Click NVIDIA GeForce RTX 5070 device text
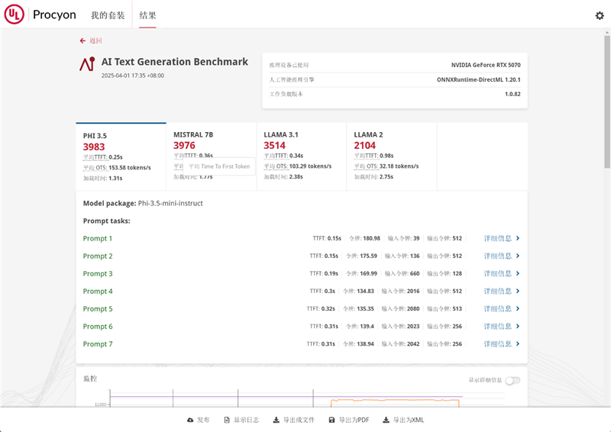611x432 pixels. 486,65
